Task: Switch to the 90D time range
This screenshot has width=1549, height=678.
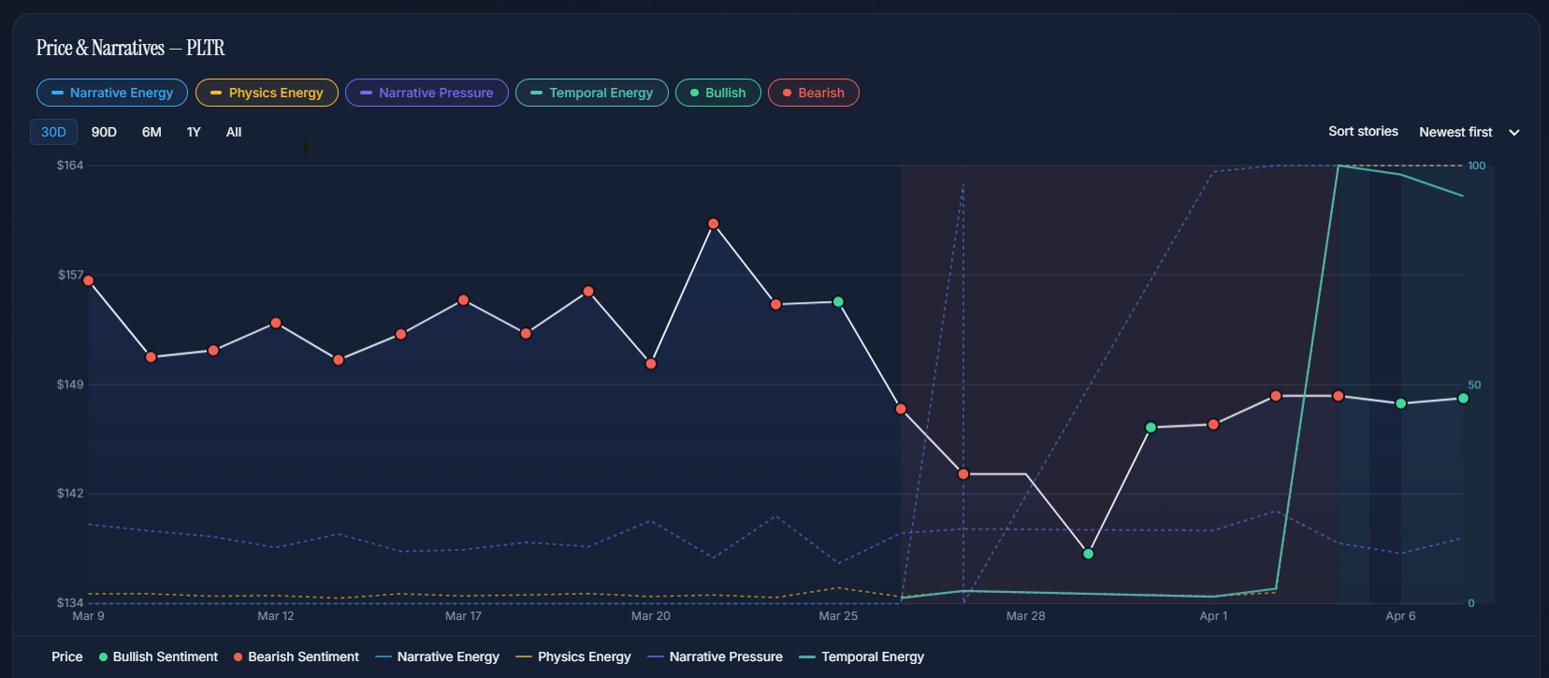Action: tap(104, 132)
